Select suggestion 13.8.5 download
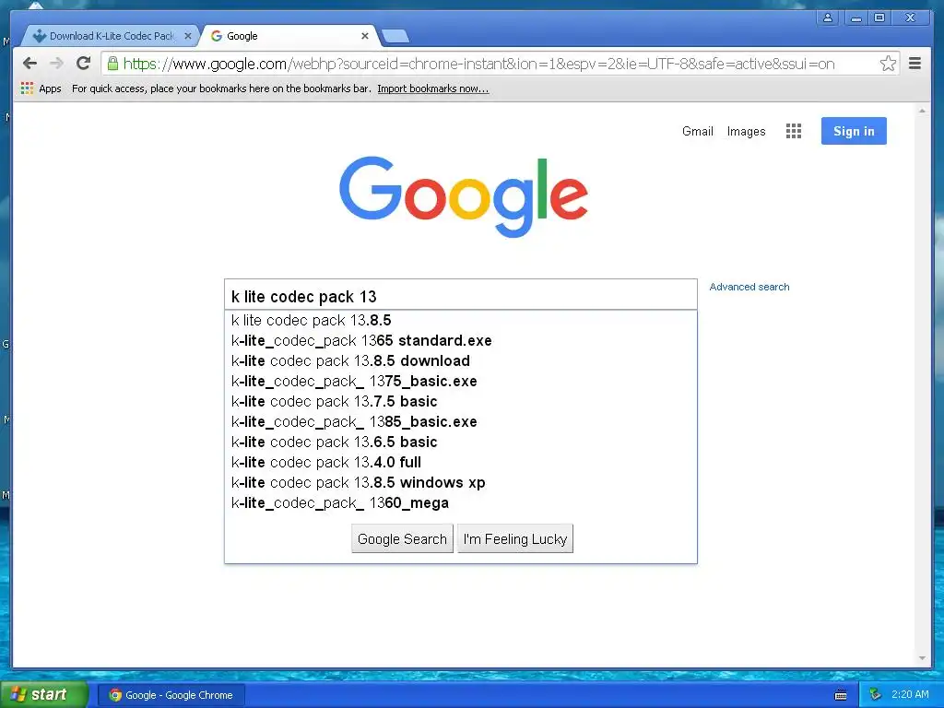The image size is (944, 708). 461,360
